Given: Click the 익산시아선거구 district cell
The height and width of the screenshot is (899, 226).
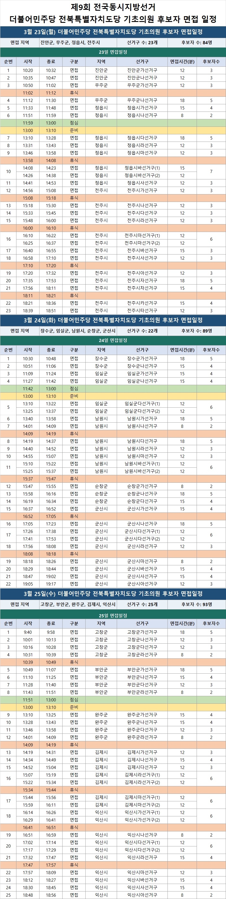Looking at the screenshot, I should point(142,895).
